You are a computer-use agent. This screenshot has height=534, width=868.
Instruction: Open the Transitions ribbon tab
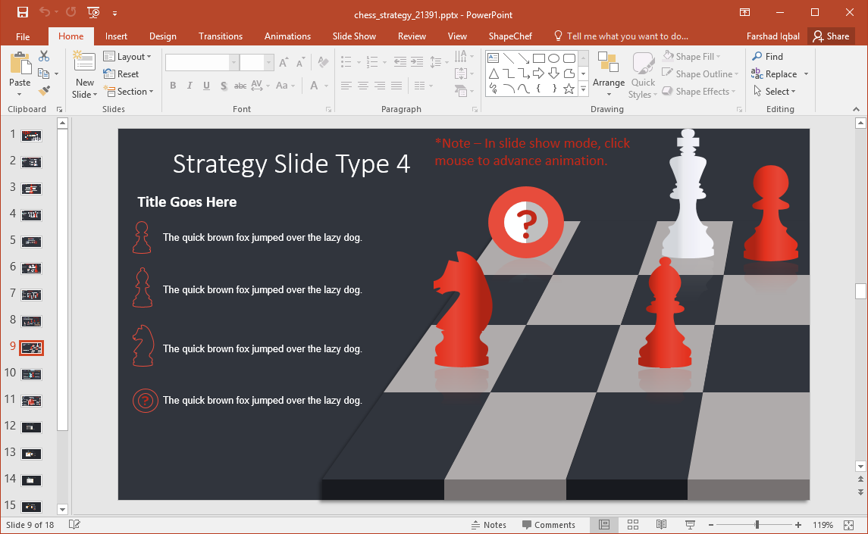220,36
